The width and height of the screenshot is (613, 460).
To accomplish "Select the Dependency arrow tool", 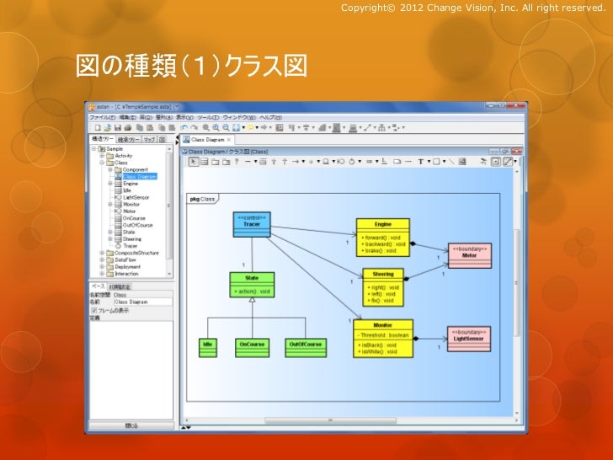I will click(296, 162).
